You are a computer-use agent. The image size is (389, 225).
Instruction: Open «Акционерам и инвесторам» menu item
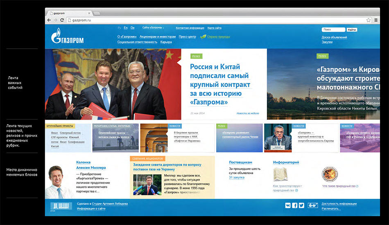(158, 37)
